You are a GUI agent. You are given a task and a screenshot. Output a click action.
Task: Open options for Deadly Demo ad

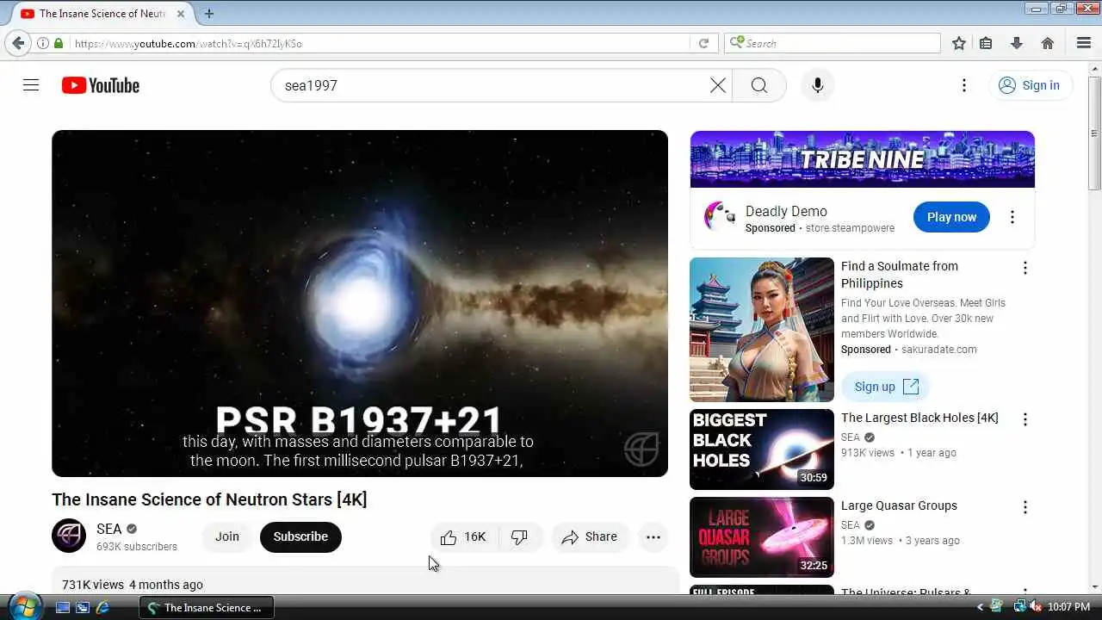[1012, 217]
